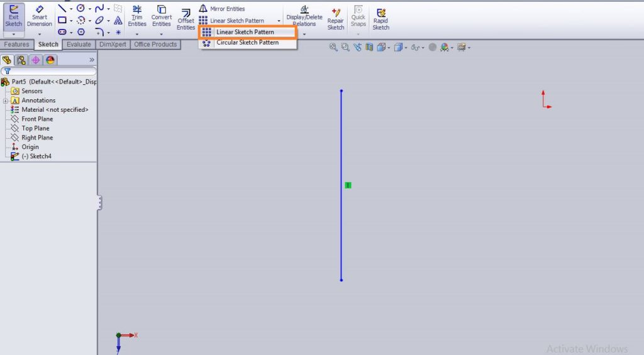Screen dimensions: 644x355
Task: Switch to the DimXpert tab
Action: tap(113, 45)
